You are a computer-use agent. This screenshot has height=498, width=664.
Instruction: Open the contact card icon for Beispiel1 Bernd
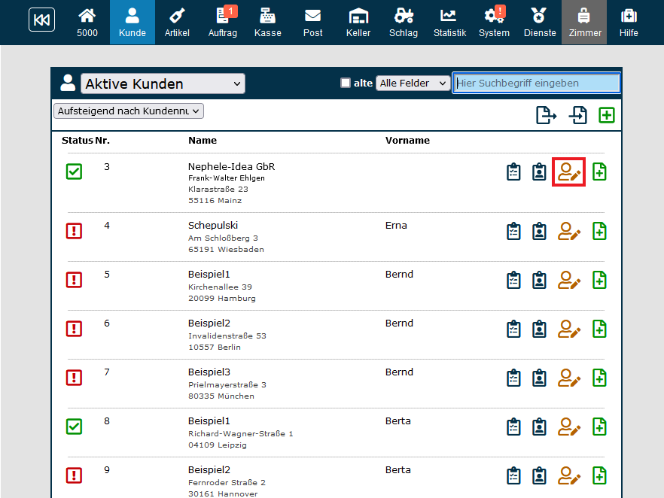pyautogui.click(x=539, y=280)
